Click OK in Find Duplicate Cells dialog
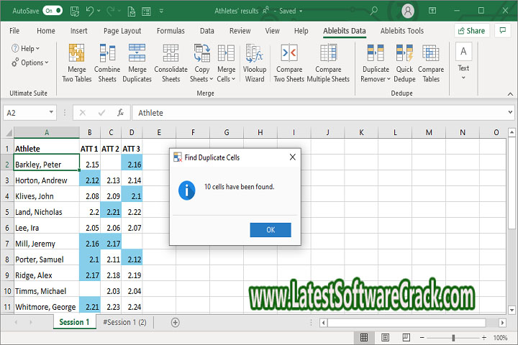 coord(271,230)
